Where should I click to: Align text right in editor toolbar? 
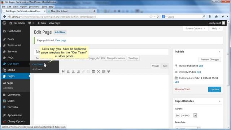(78, 71)
